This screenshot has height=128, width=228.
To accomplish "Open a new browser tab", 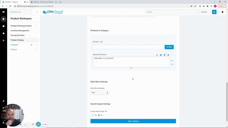I will (60, 2).
